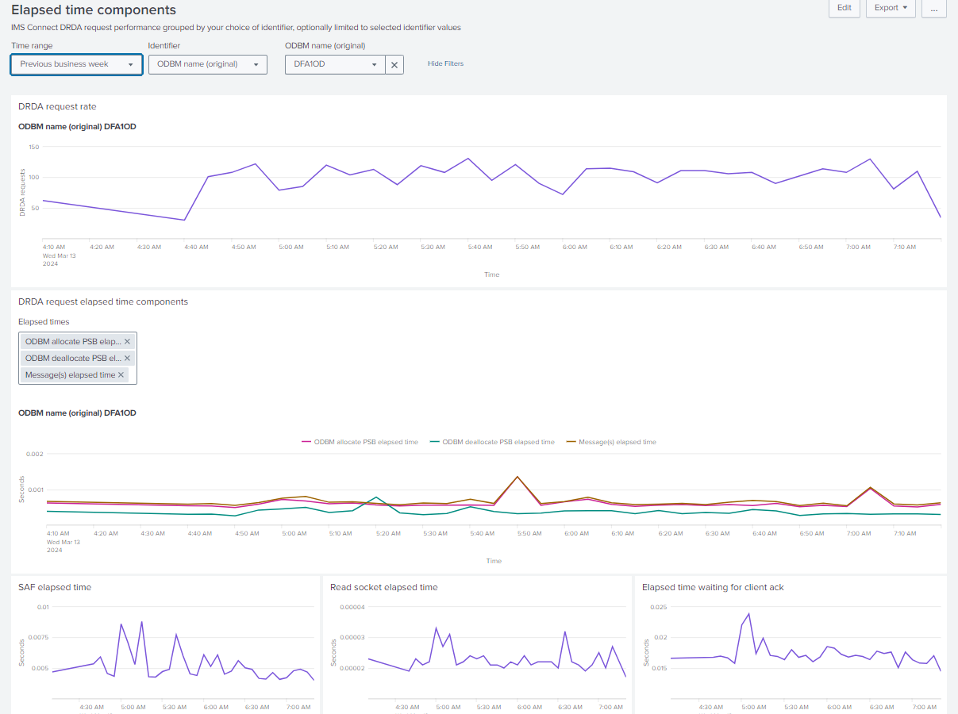Toggle Message(s) elapsed time legend series
This screenshot has width=958, height=714.
coord(618,442)
